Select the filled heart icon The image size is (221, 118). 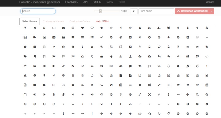click(x=83, y=28)
